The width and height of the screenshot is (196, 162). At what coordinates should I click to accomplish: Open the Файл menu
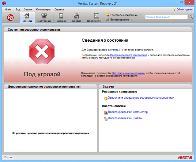point(8,9)
